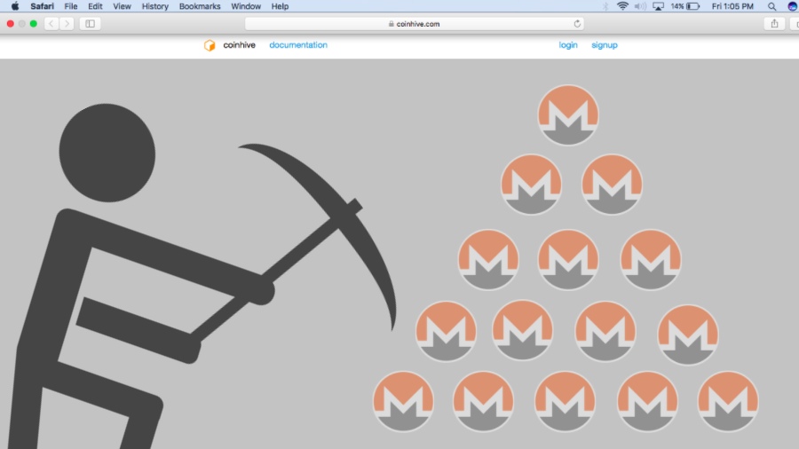The image size is (799, 449).
Task: Toggle the Safari sidebar button
Action: tap(91, 24)
